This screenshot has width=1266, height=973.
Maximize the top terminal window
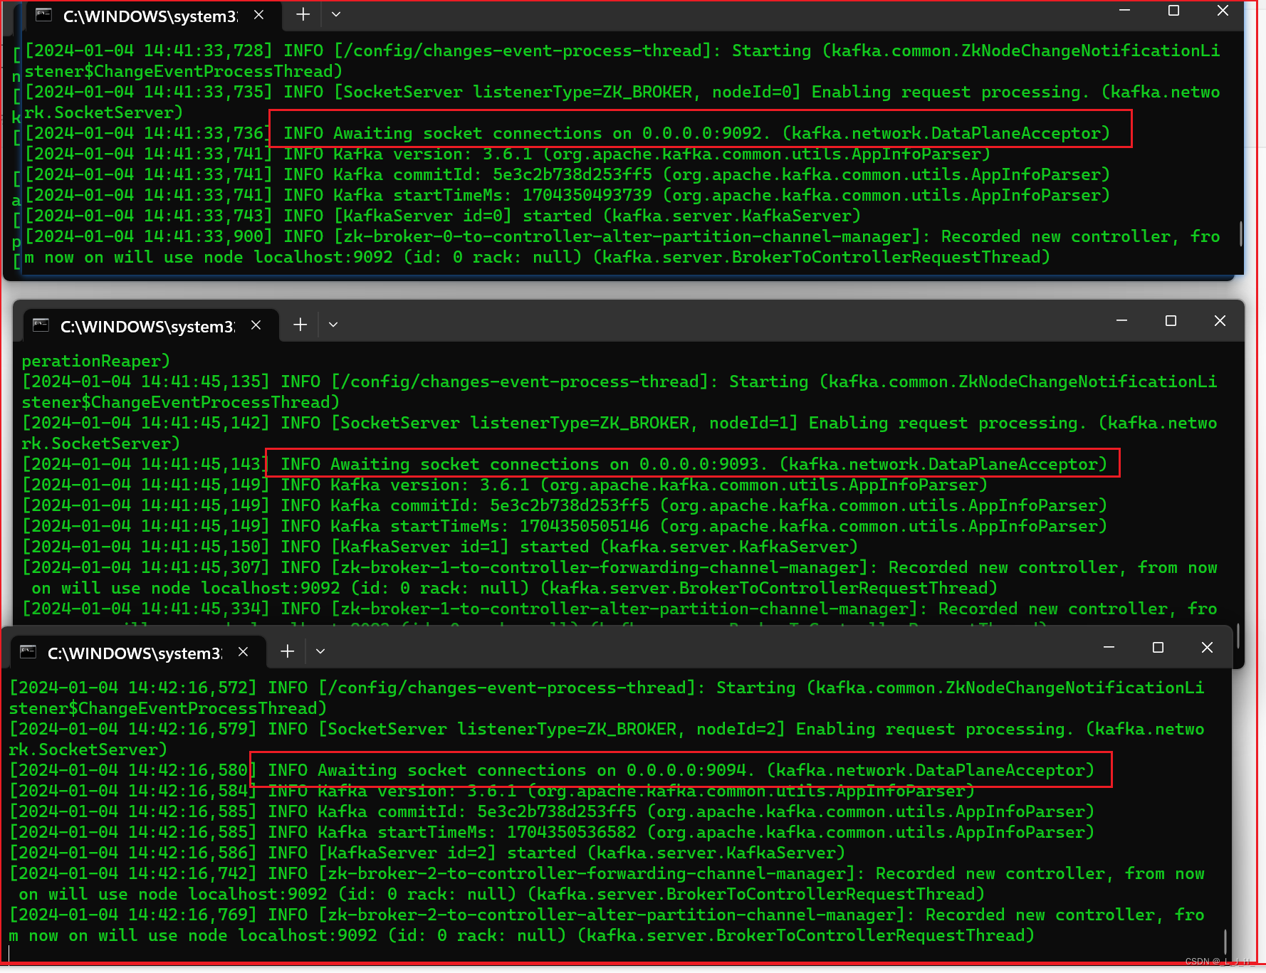[x=1173, y=11]
